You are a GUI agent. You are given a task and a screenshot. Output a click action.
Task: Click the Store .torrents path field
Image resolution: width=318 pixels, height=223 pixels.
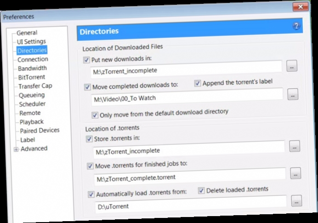[x=189, y=149]
